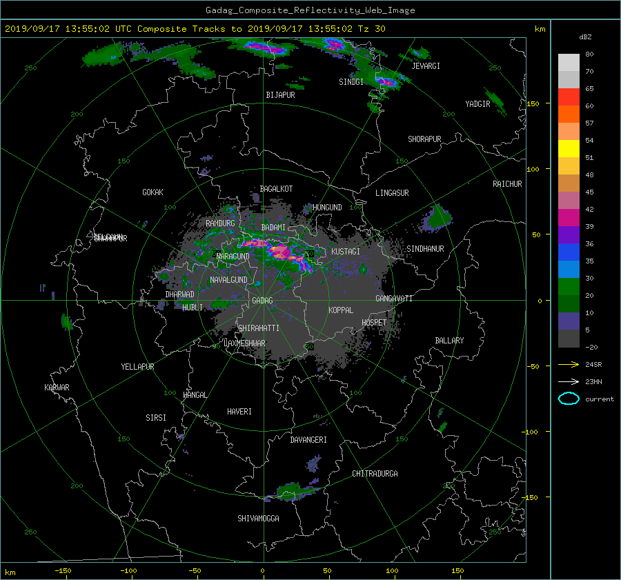The height and width of the screenshot is (580, 621).
Task: Click the 80 dBZ light gray swatch
Action: coord(569,62)
